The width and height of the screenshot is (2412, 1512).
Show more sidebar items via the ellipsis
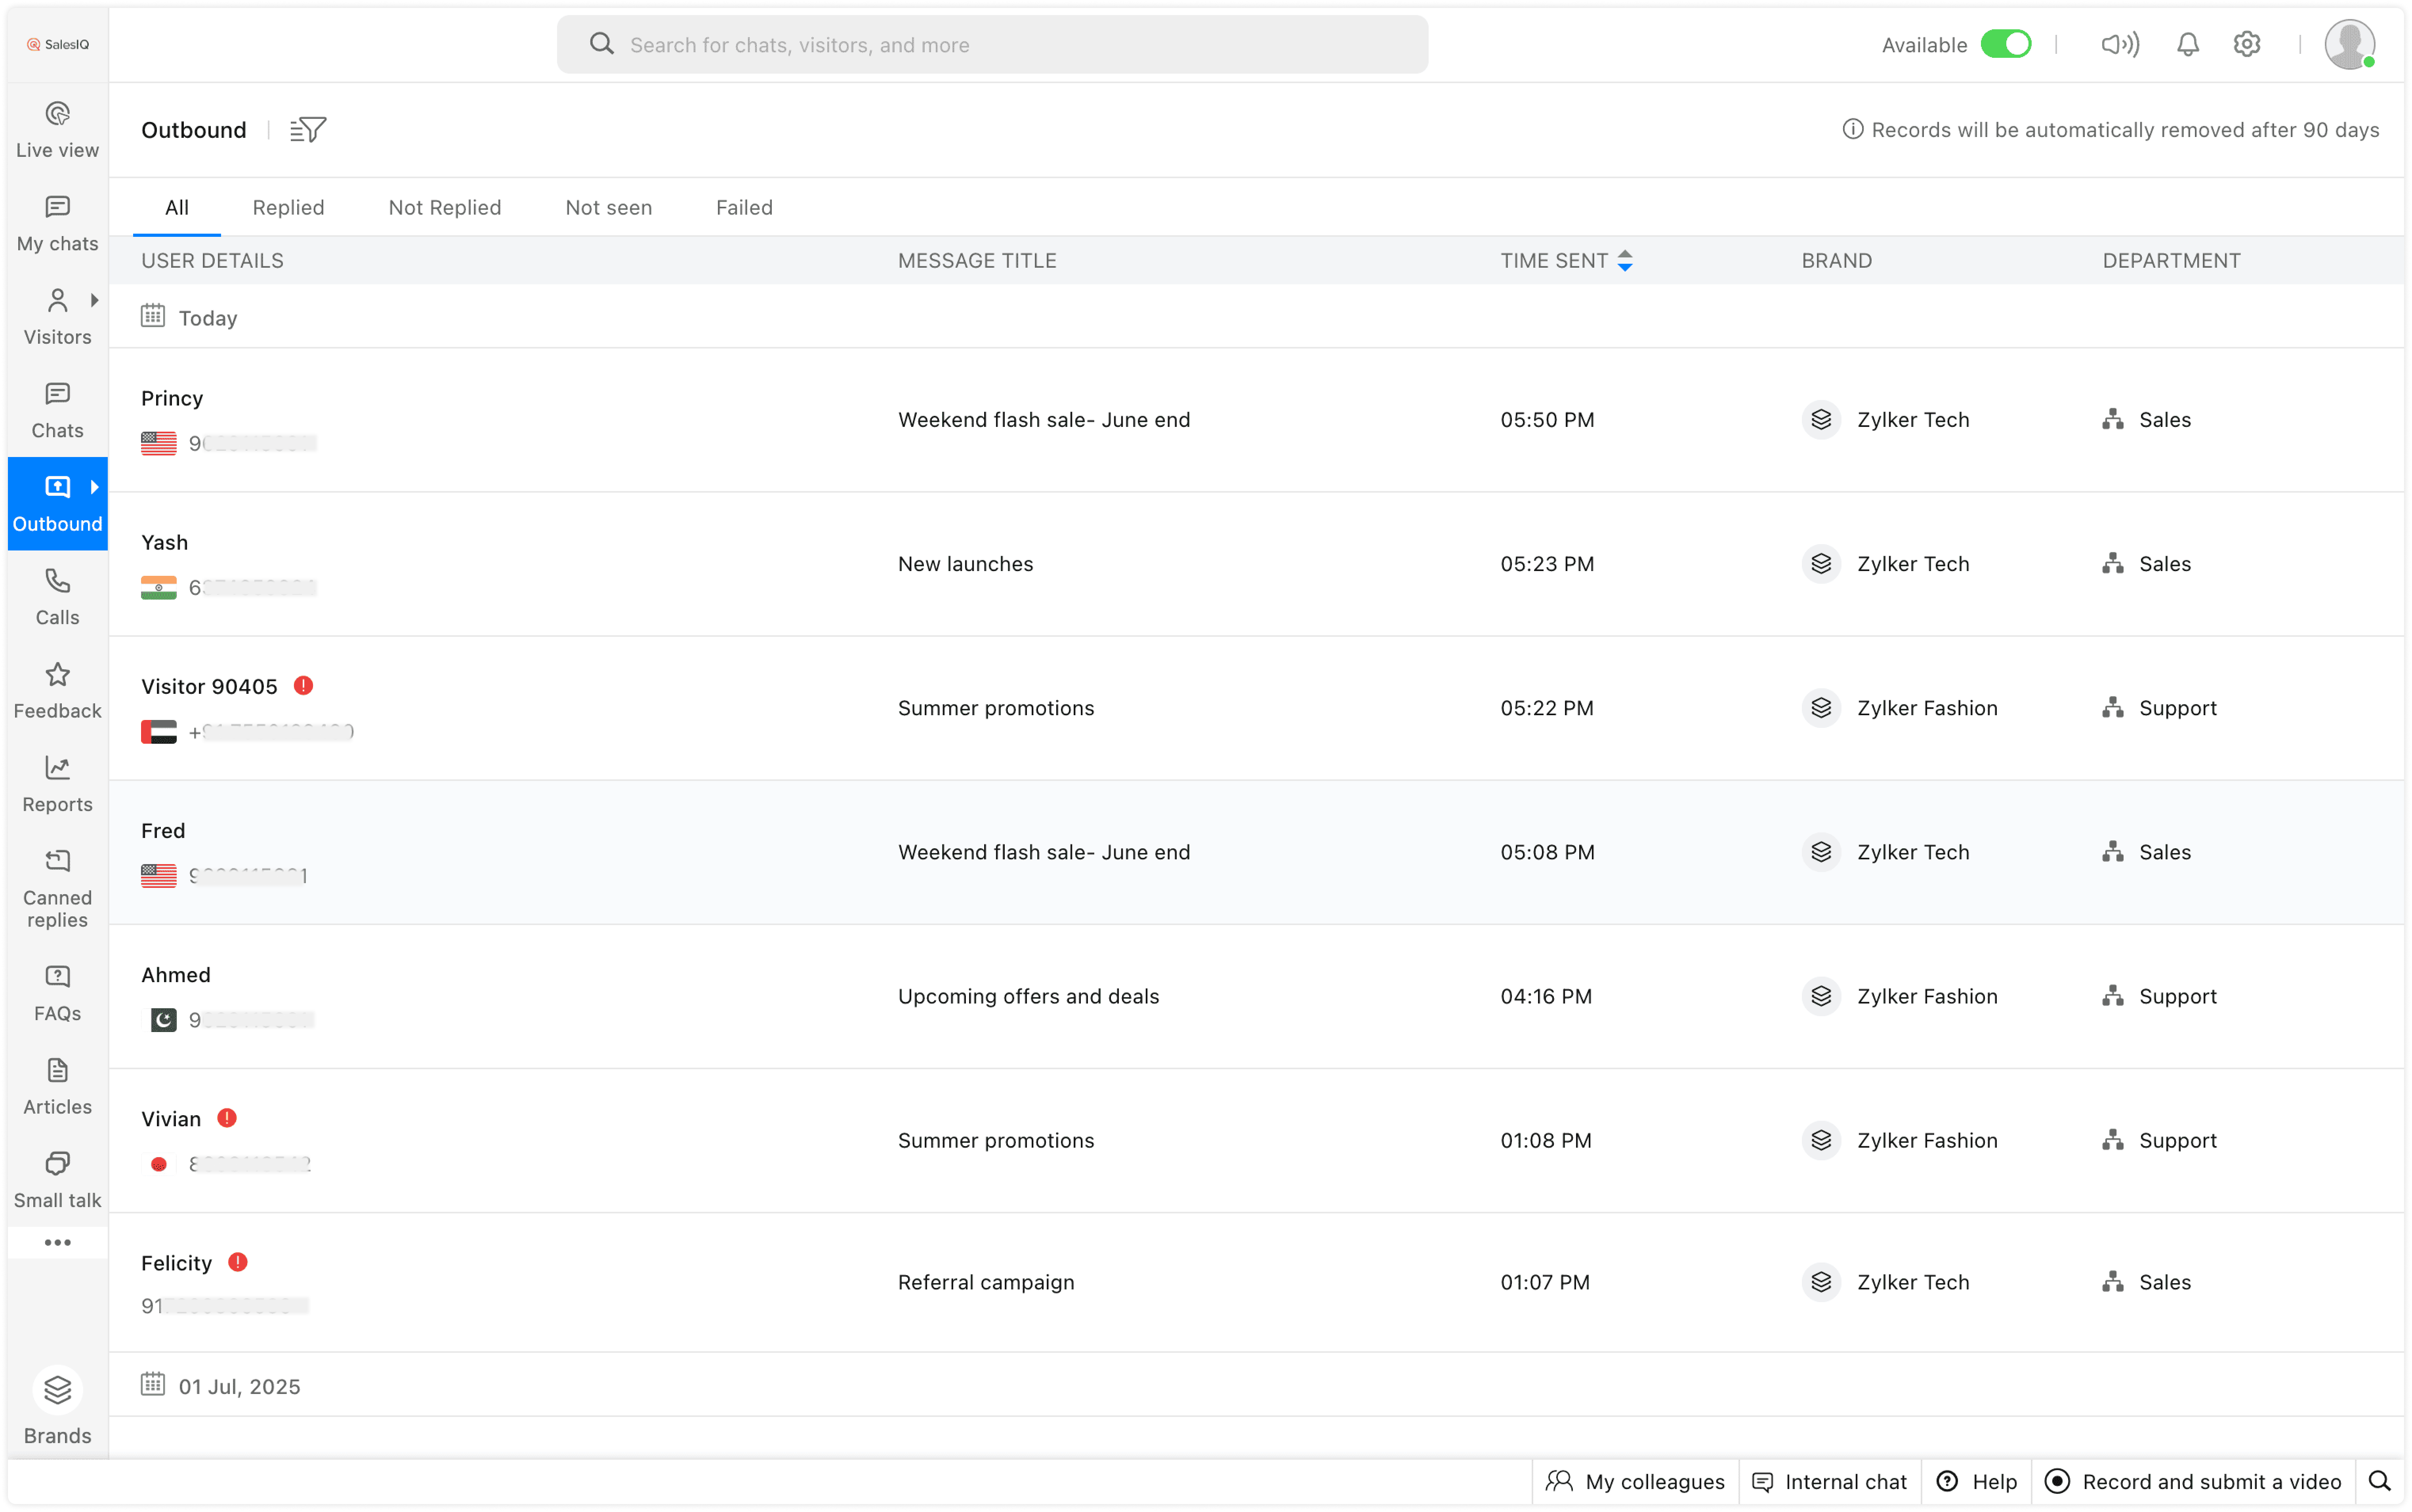[x=57, y=1242]
